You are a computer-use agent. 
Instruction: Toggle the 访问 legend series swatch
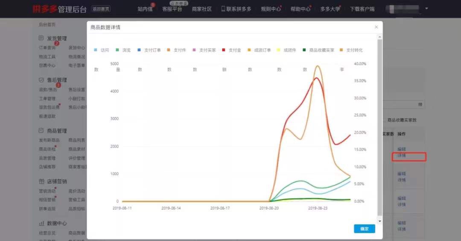[x=96, y=50]
